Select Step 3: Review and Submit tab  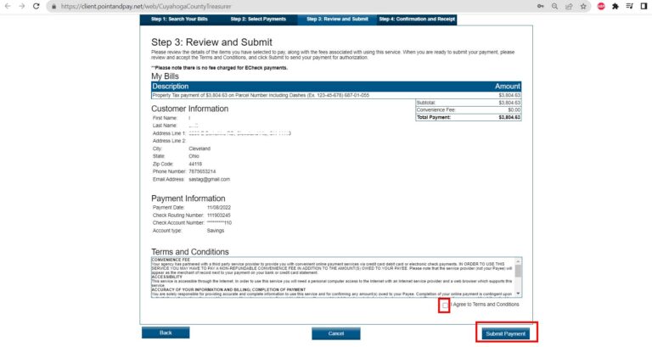[337, 20]
